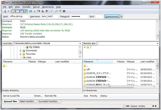Toggle the remote directory tree view
The width and height of the screenshot is (161, 110).
(21, 11)
